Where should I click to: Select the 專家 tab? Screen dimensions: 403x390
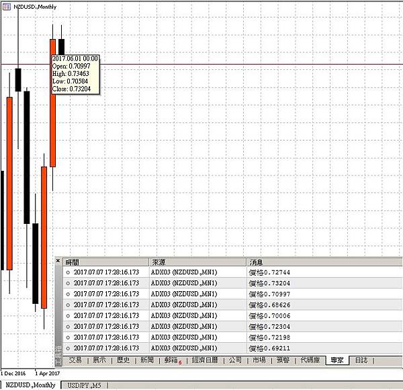click(x=337, y=360)
